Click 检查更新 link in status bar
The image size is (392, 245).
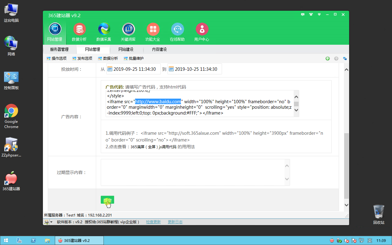coord(153,222)
